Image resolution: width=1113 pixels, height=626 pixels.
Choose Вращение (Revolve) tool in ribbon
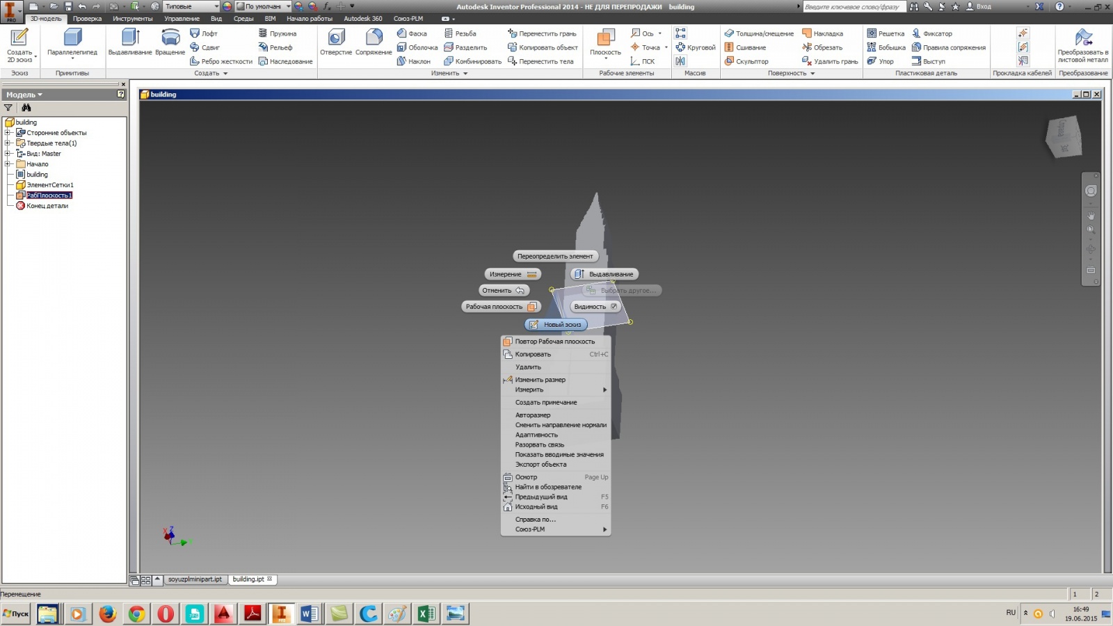click(170, 43)
